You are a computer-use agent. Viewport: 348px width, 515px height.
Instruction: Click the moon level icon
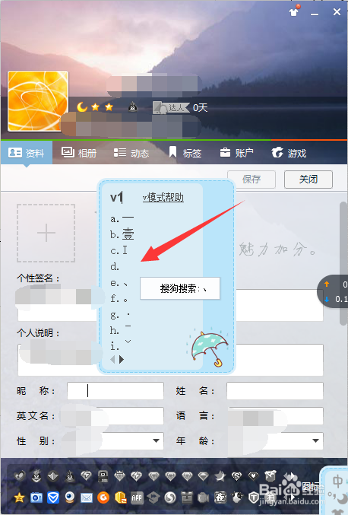[x=81, y=107]
